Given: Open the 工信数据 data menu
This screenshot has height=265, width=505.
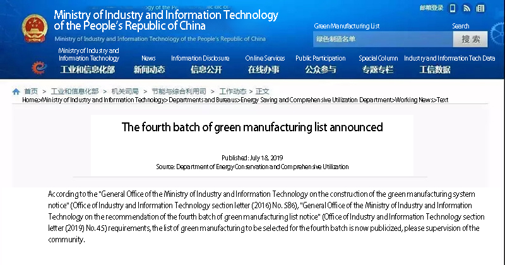Looking at the screenshot, I should tap(435, 69).
